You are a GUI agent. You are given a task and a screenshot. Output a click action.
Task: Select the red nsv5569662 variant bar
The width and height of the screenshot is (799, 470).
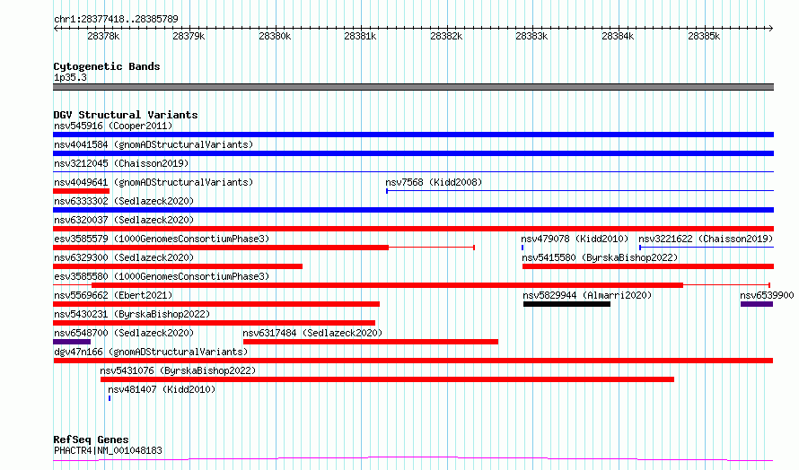(216, 304)
